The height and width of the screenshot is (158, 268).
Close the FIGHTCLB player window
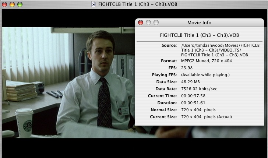(4, 4)
